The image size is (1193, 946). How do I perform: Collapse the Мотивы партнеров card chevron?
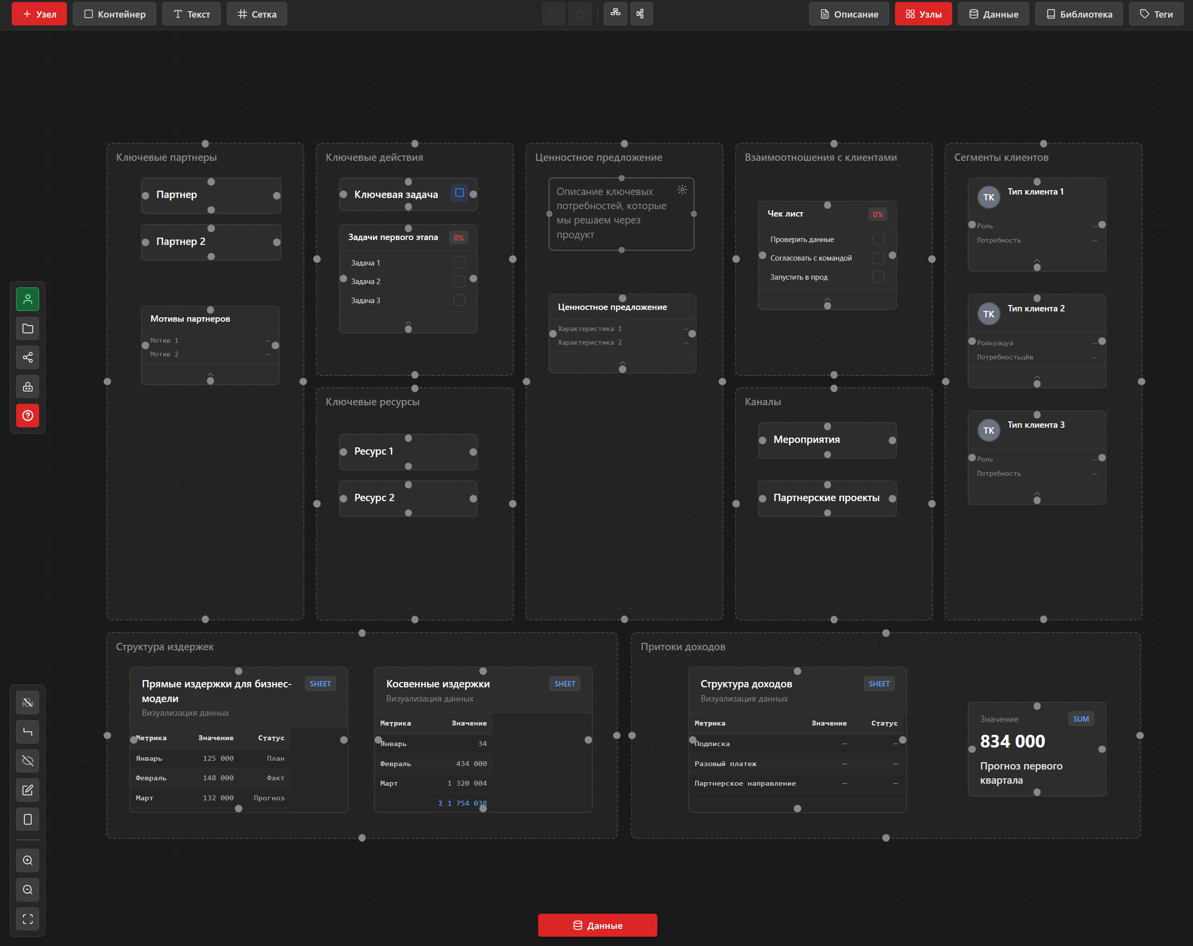tap(210, 375)
